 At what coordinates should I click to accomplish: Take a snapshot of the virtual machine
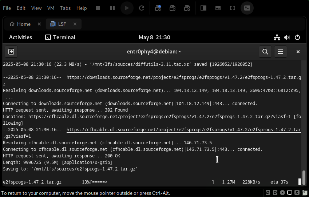pyautogui.click(x=158, y=8)
